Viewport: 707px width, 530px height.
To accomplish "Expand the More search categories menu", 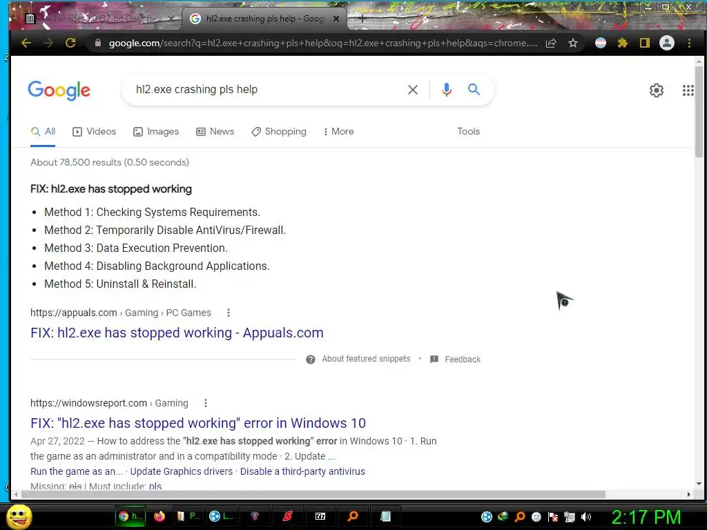I will coord(338,132).
